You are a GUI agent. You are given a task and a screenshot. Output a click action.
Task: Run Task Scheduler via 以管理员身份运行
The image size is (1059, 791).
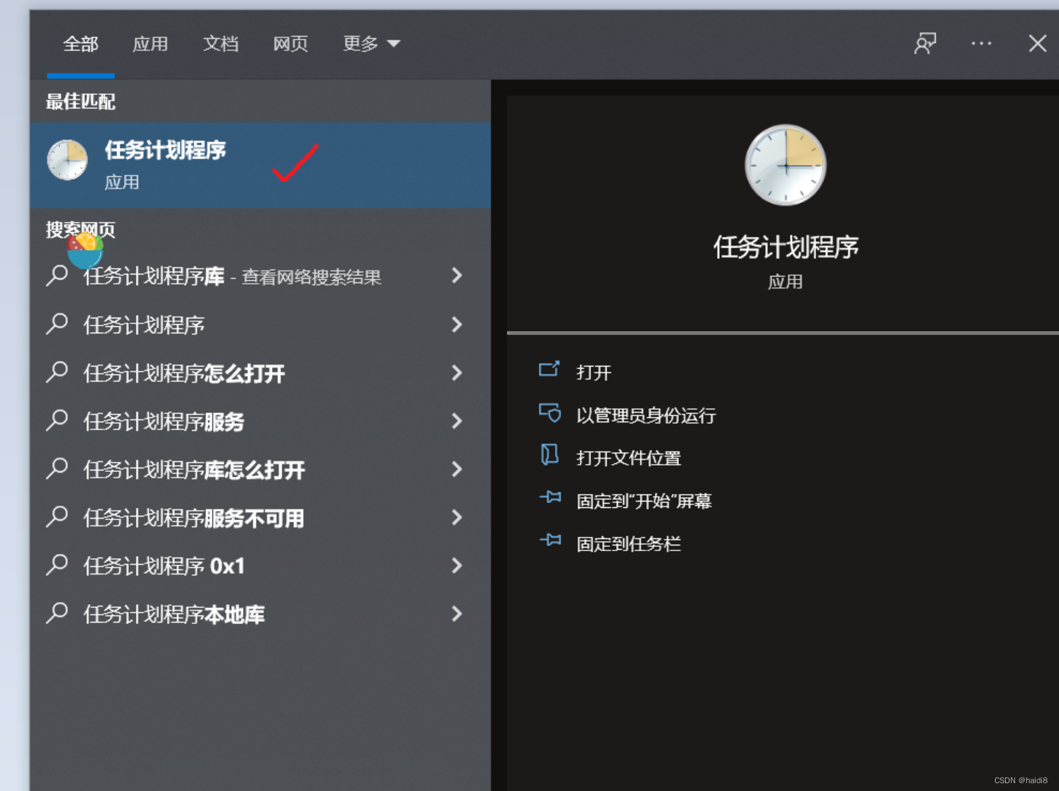(646, 415)
